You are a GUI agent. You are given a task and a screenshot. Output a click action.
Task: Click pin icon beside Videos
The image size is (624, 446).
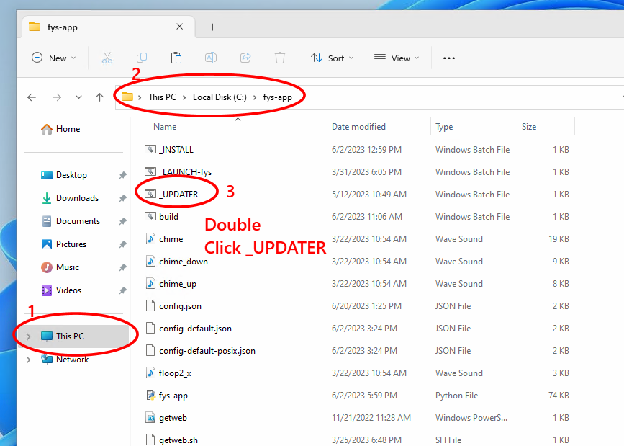122,290
